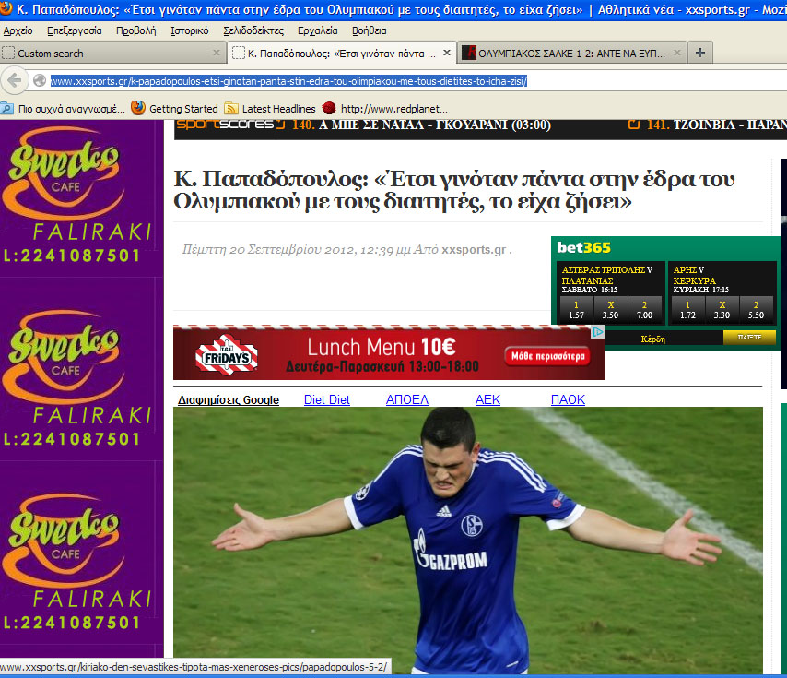Open the Αρχείο menu
This screenshot has width=787, height=678.
point(18,30)
